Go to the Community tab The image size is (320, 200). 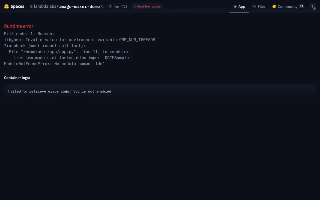285,6
